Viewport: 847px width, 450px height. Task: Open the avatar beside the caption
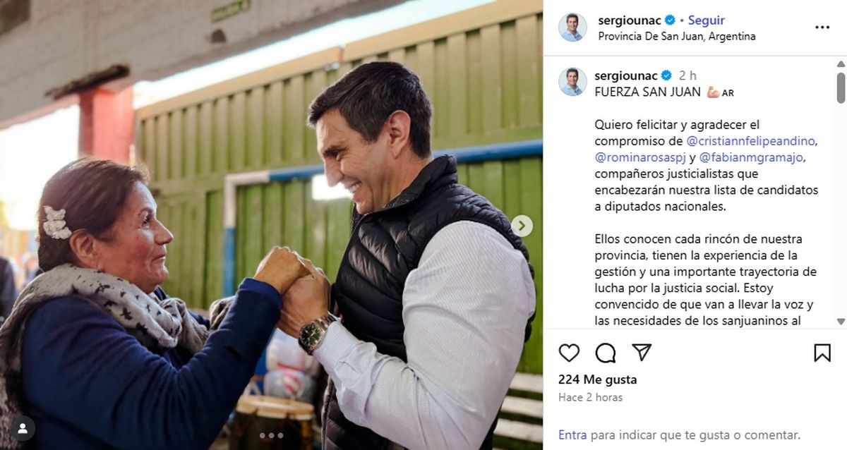572,82
